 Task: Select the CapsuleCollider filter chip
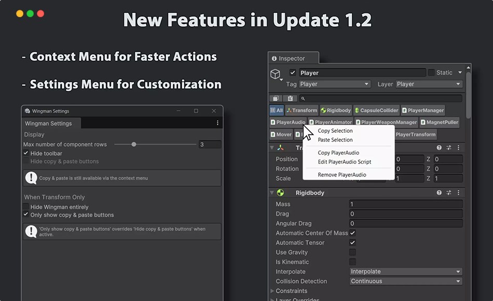(376, 110)
